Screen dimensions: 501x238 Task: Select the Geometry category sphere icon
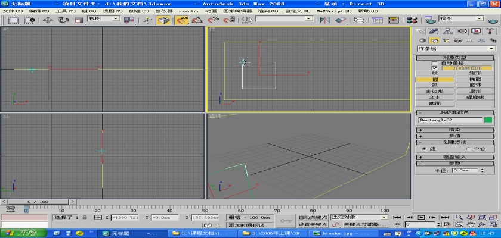(422, 40)
